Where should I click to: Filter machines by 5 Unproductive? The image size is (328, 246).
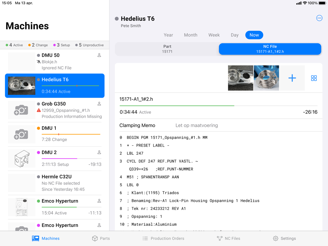tap(89, 45)
